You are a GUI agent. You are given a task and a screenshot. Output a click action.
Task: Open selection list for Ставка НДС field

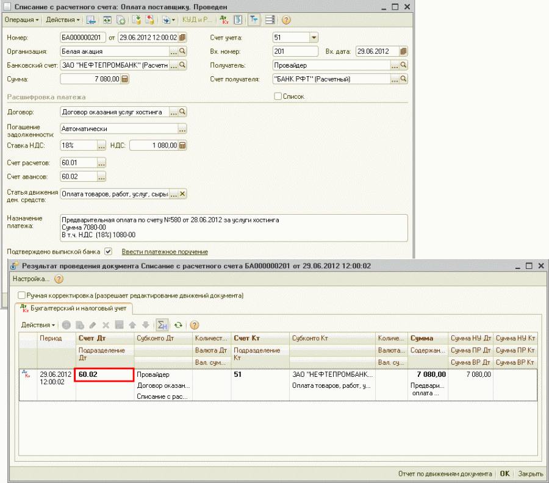(101, 145)
